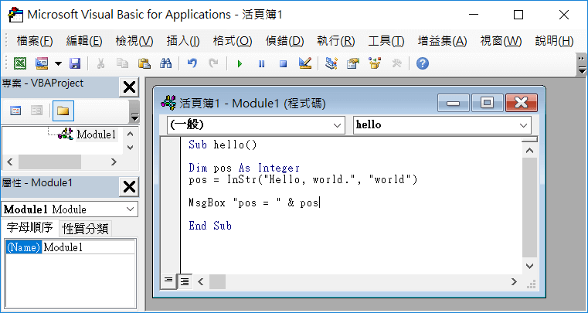The width and height of the screenshot is (588, 313).
Task: Expand toolbar options overflow arrow
Action: (582, 65)
